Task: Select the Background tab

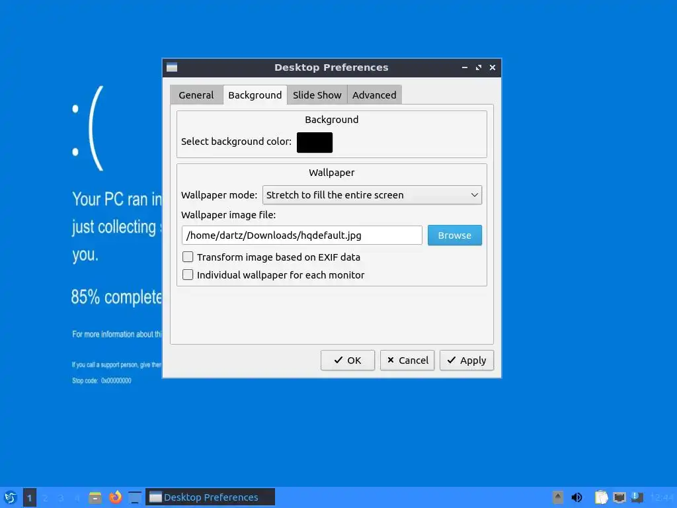Action: [x=255, y=95]
